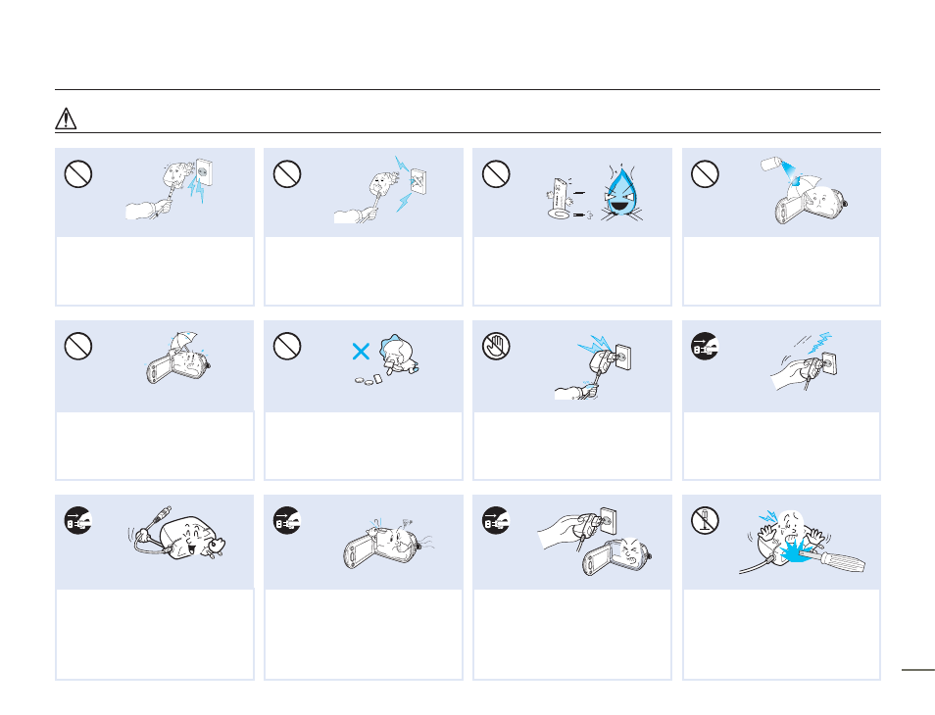Click the crawling baby illustration
The height and width of the screenshot is (715, 935).
tap(398, 356)
